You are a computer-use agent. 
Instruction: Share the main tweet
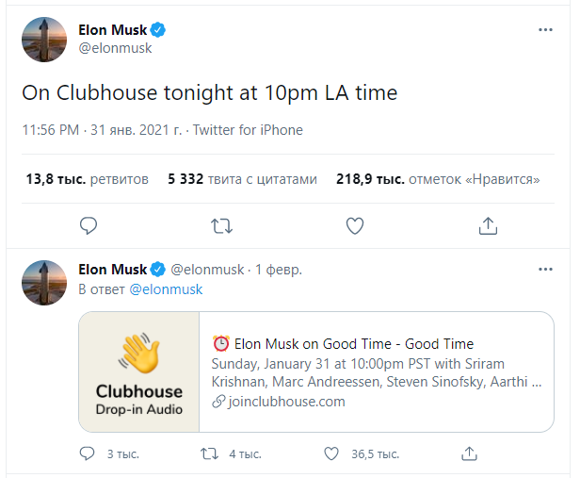(x=488, y=226)
